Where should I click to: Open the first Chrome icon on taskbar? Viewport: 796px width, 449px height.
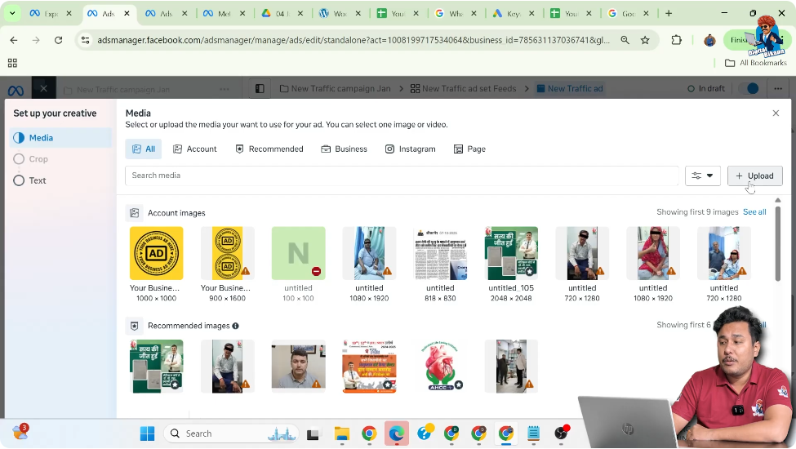[x=369, y=433]
